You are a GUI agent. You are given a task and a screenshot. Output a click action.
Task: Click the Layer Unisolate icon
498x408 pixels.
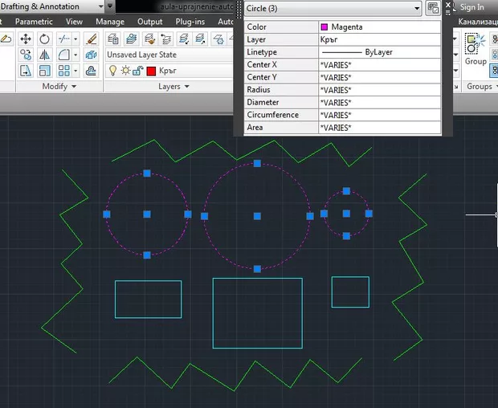201,39
